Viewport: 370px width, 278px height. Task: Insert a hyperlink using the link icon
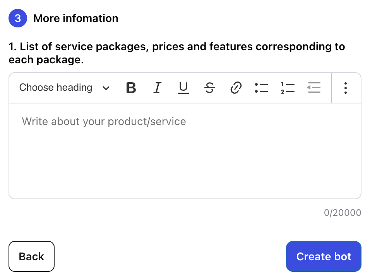point(236,88)
